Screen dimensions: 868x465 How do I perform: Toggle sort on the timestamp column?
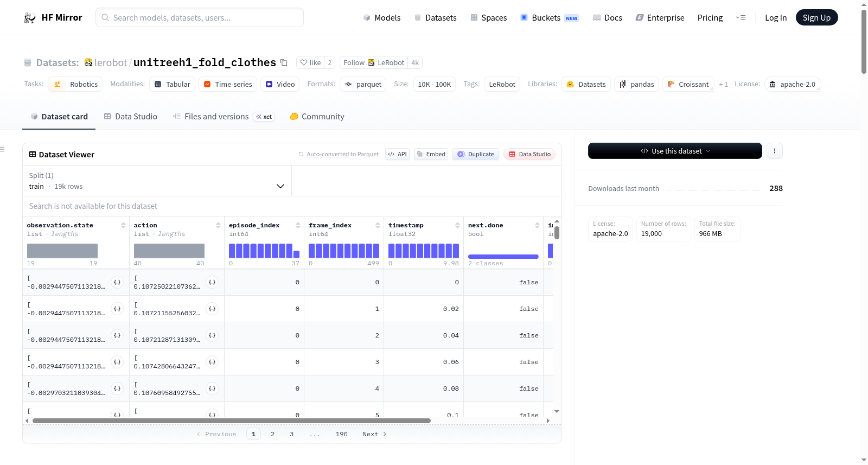coord(457,225)
